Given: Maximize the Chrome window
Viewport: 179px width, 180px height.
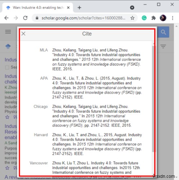Looking at the screenshot, I should pos(158,5).
